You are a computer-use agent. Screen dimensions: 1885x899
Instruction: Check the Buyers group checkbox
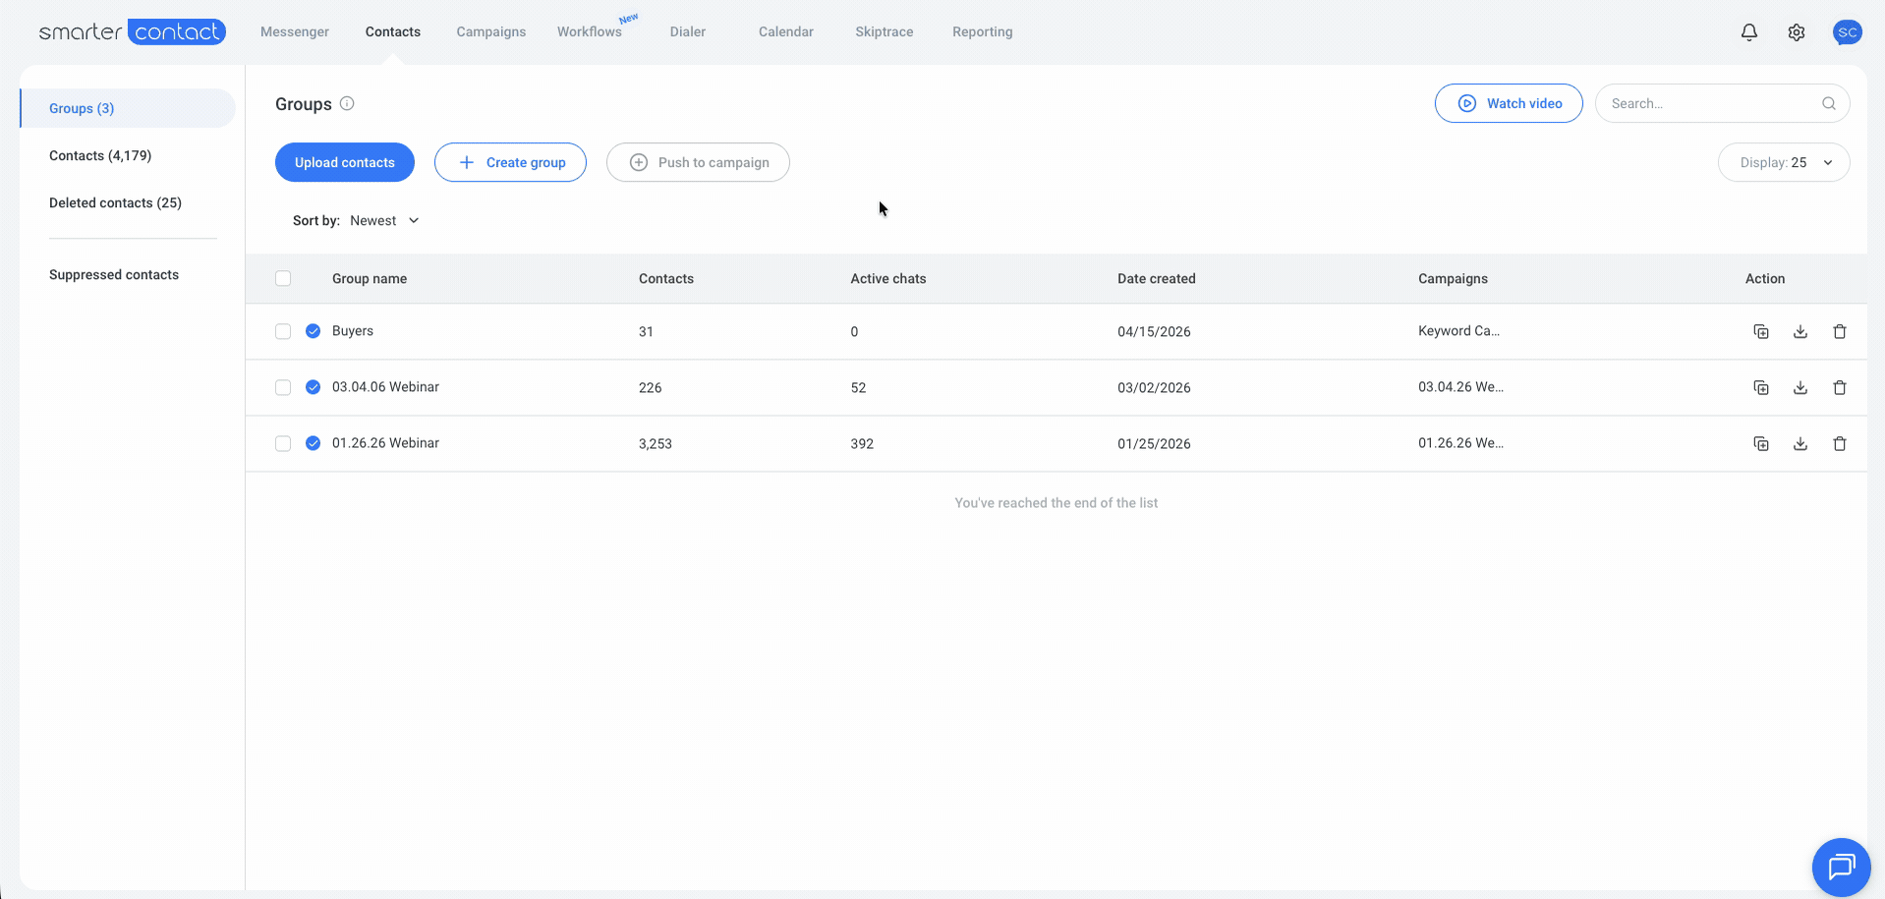click(283, 331)
